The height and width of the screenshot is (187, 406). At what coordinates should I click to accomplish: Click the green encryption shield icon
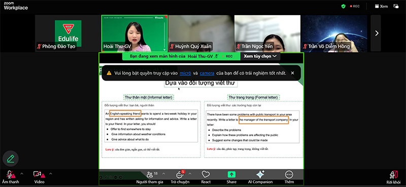coord(344,6)
